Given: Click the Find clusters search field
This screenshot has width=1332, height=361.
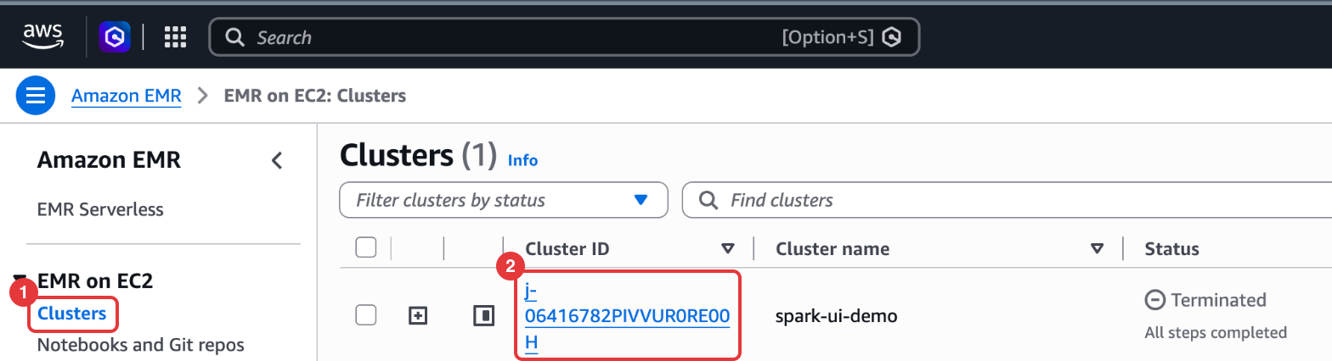Looking at the screenshot, I should tap(1007, 200).
